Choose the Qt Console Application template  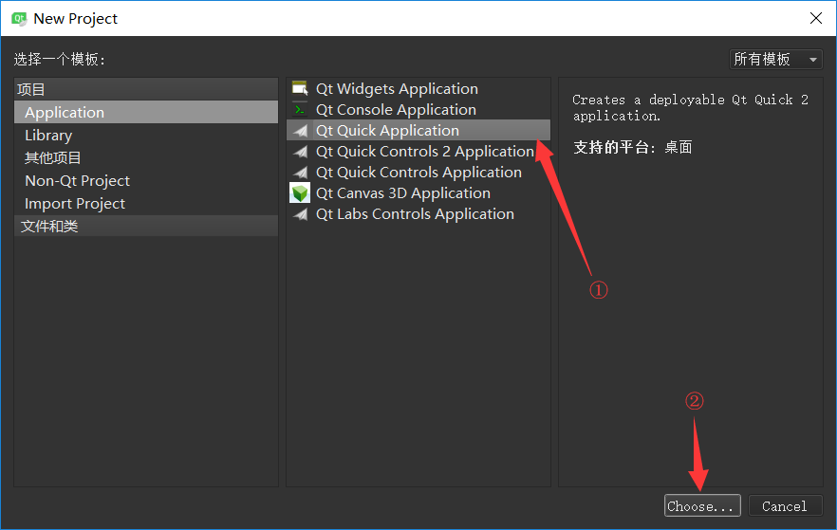(418, 110)
